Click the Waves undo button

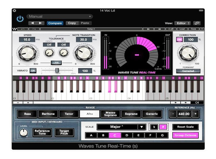[23, 29]
